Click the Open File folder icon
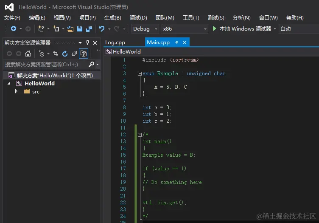 pyautogui.click(x=70, y=29)
